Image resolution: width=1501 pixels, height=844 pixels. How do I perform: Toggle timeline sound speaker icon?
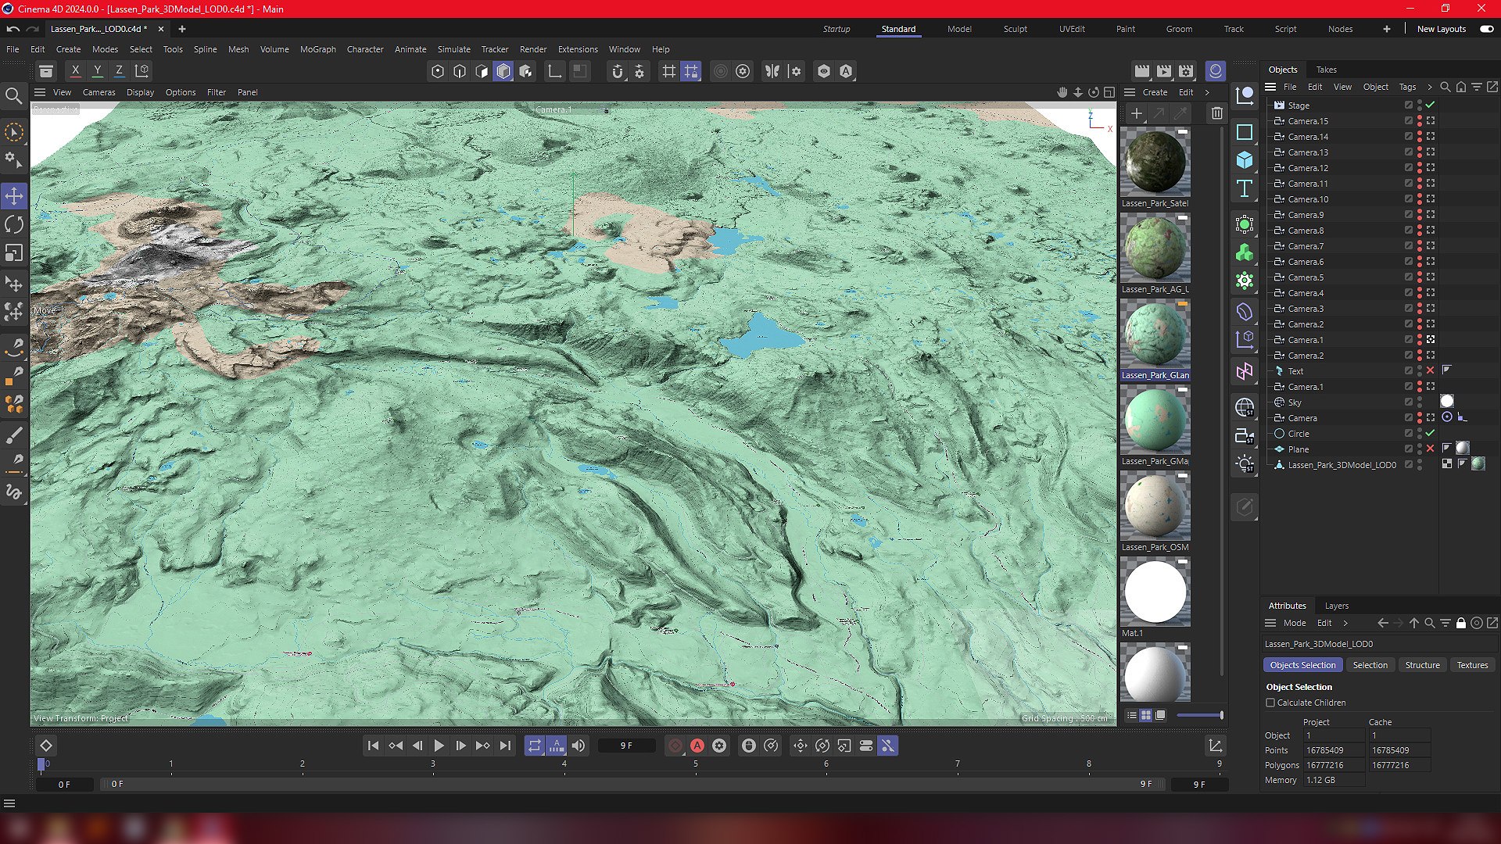click(x=579, y=746)
